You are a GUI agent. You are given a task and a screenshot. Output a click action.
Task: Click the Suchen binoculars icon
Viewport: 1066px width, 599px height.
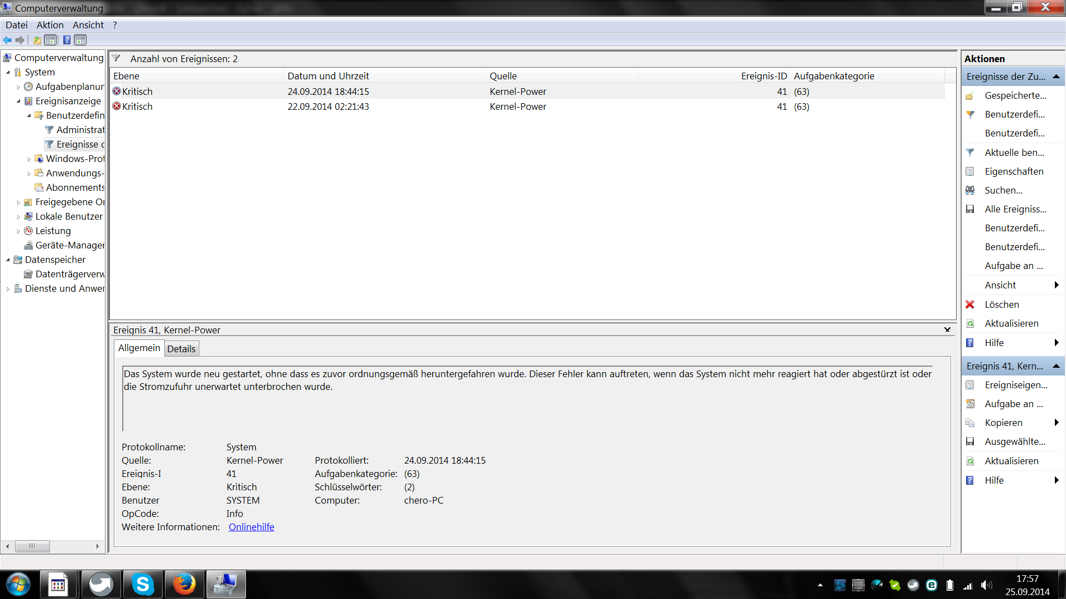[970, 190]
